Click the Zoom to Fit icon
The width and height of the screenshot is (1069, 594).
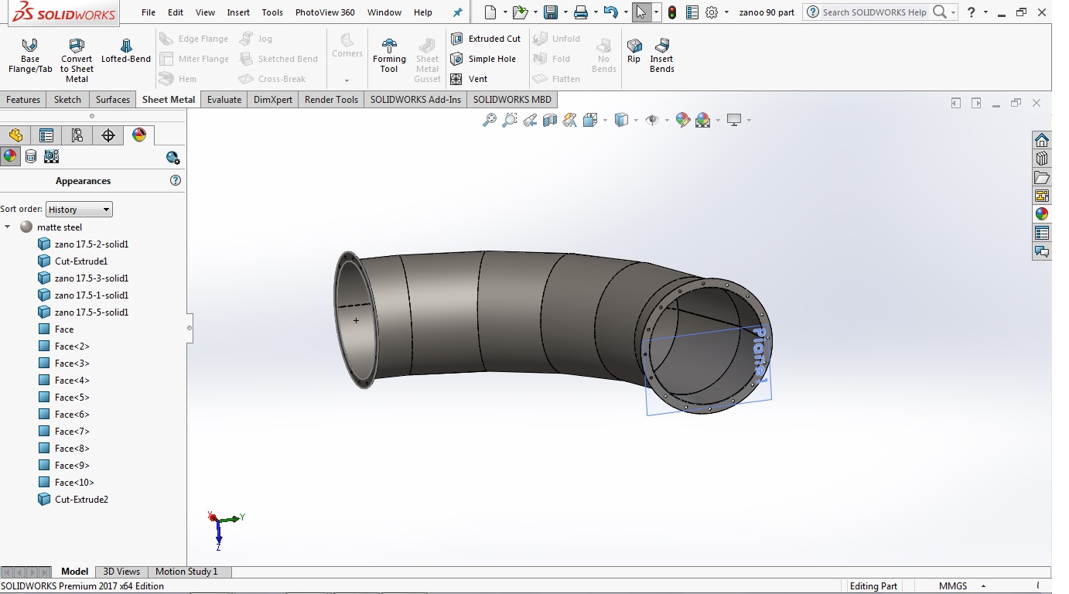pyautogui.click(x=490, y=120)
